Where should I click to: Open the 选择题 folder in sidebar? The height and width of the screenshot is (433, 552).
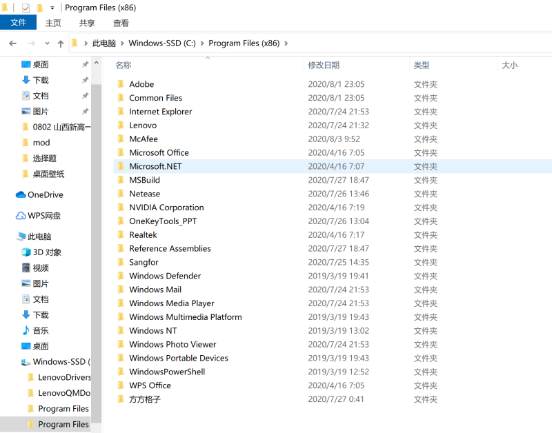coord(44,159)
